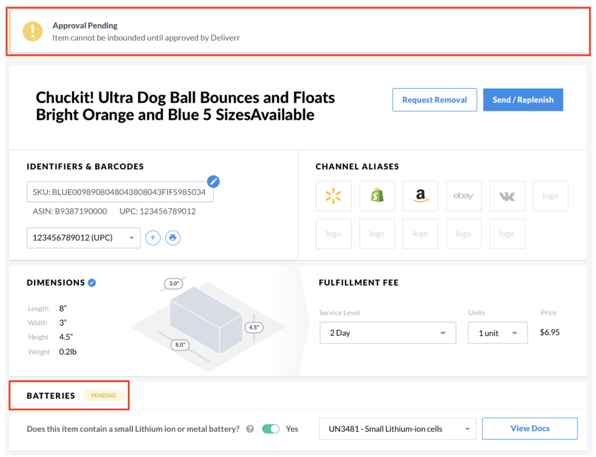This screenshot has width=596, height=457.
Task: Click the Height value 4.5" in the list
Action: point(66,337)
